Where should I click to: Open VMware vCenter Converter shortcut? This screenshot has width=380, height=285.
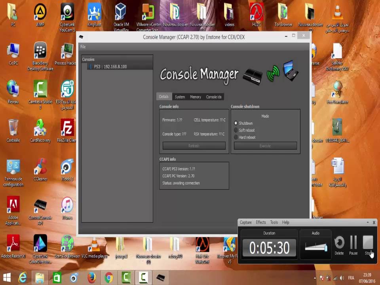click(x=148, y=17)
